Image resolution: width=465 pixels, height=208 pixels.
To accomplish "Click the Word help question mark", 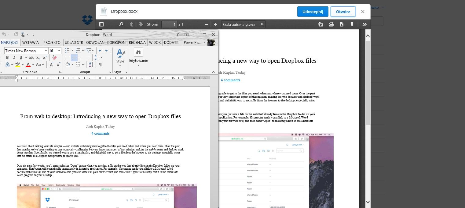I will [x=178, y=34].
